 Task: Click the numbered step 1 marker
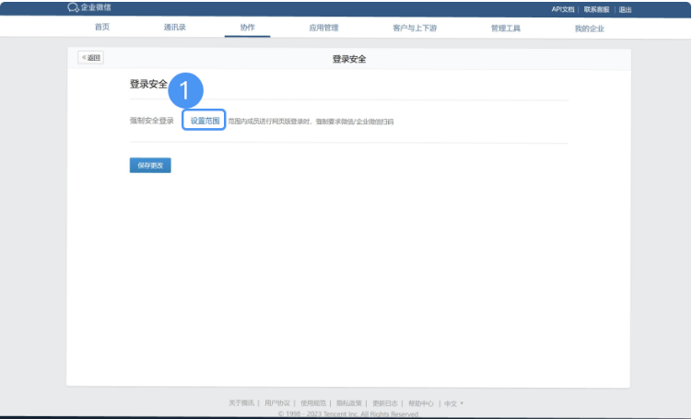click(x=185, y=90)
